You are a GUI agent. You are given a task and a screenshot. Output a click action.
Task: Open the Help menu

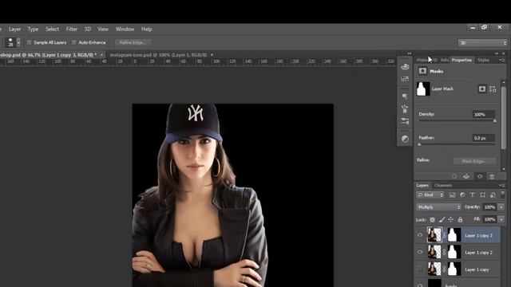[x=147, y=29]
